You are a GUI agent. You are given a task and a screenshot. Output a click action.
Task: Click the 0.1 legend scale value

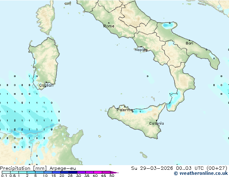[4, 176]
